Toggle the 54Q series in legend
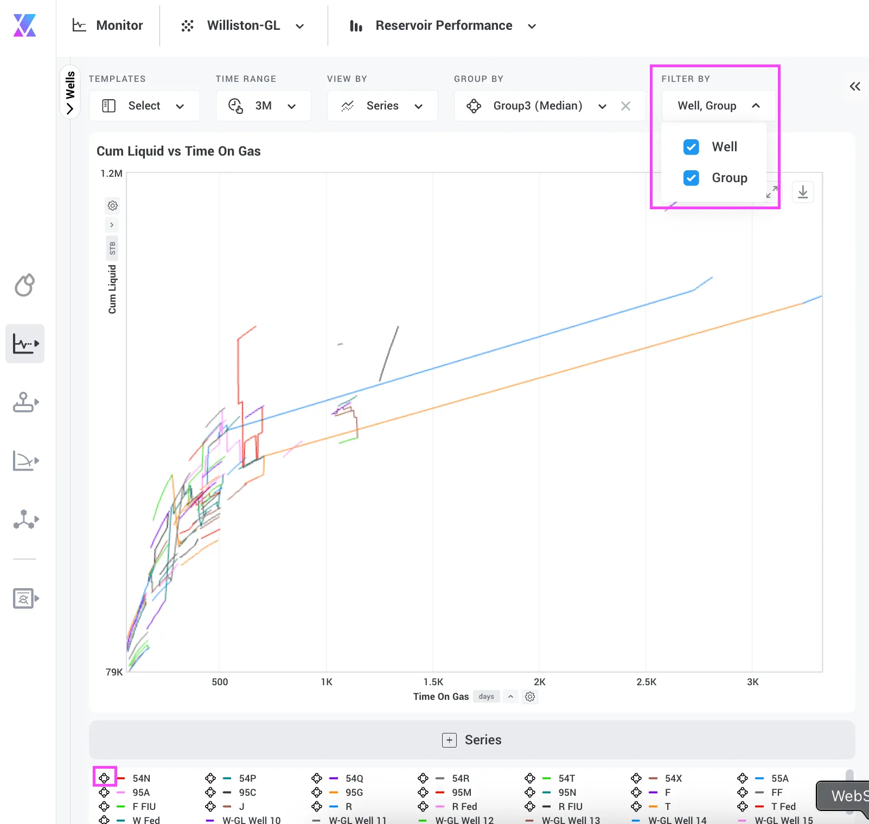869x824 pixels. (x=354, y=778)
